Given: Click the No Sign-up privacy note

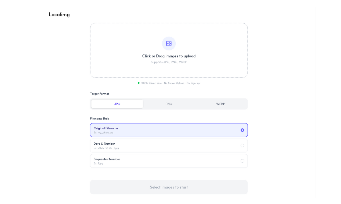Looking at the screenshot, I should (x=193, y=83).
